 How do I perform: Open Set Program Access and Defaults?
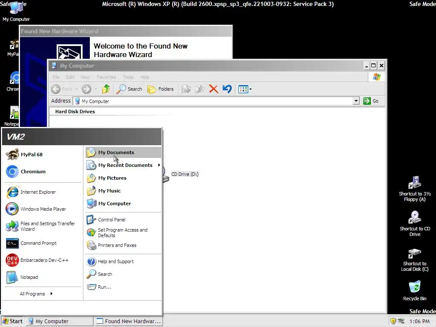click(x=123, y=232)
